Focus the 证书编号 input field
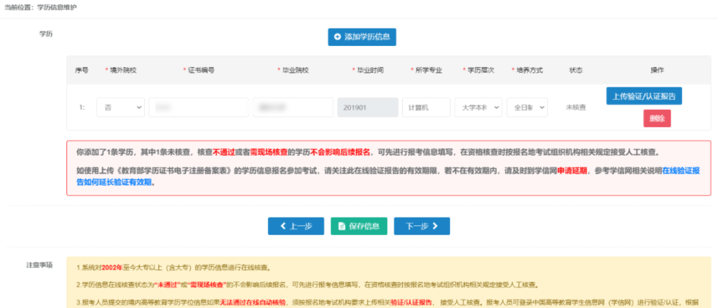This screenshot has width=718, height=308. (198, 107)
